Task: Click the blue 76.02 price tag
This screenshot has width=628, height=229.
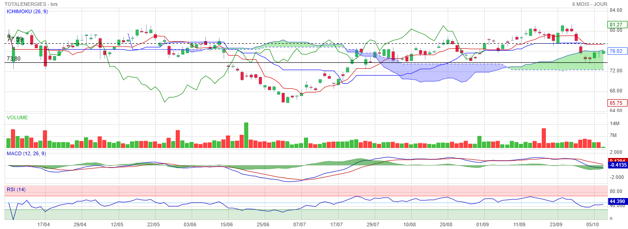Action: pyautogui.click(x=615, y=51)
